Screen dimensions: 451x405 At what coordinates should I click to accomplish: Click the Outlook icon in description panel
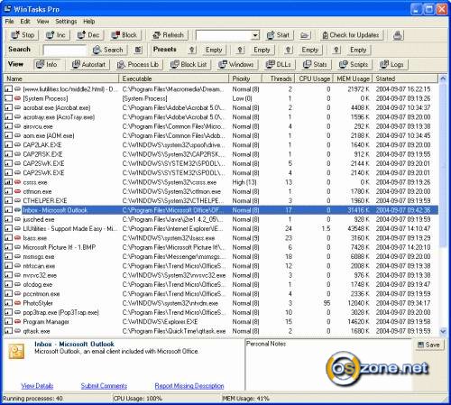[x=16, y=352]
